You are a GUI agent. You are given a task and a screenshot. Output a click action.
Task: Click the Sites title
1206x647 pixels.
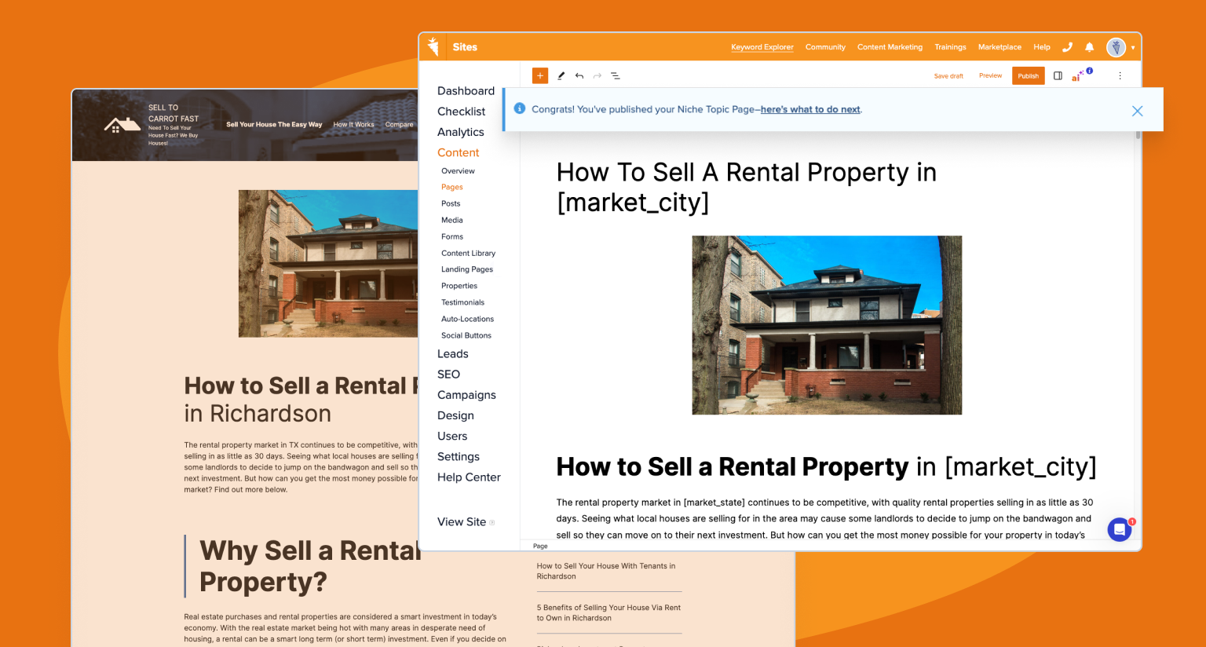pyautogui.click(x=465, y=47)
